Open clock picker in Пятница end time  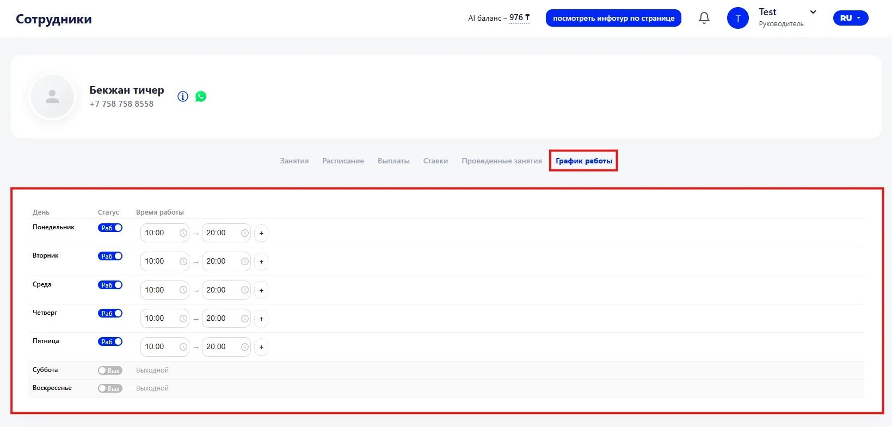click(x=245, y=346)
